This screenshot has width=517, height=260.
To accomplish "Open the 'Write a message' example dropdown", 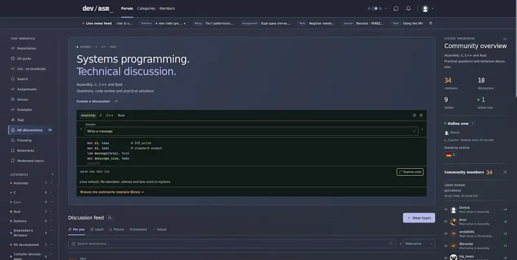I will point(251,131).
